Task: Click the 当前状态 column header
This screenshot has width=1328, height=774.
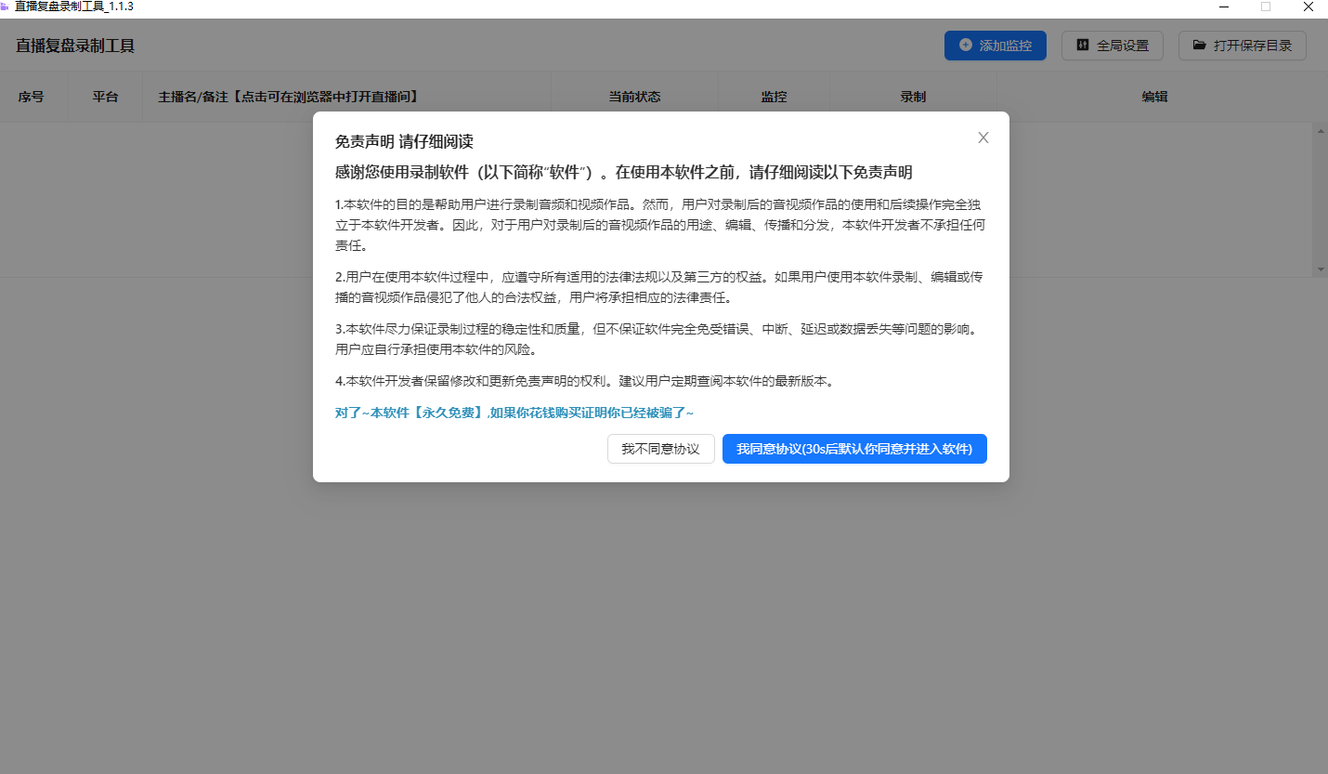Action: pos(635,96)
